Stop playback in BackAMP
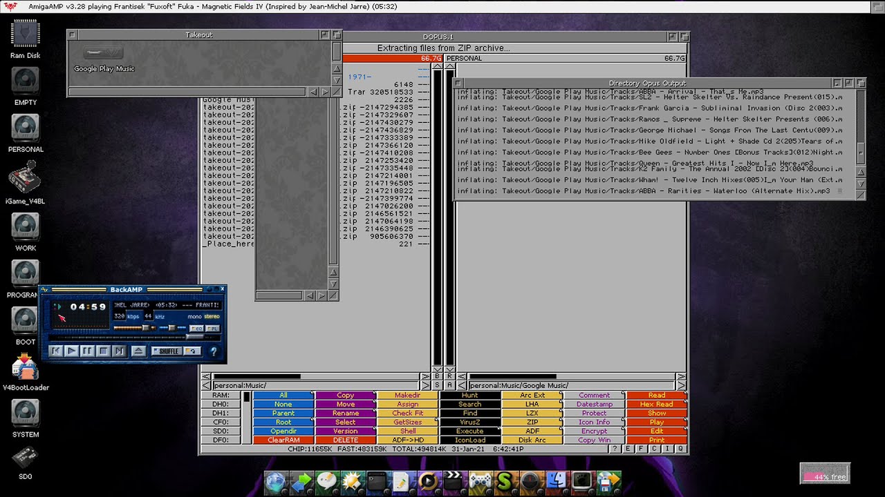This screenshot has height=497, width=885. coord(104,351)
